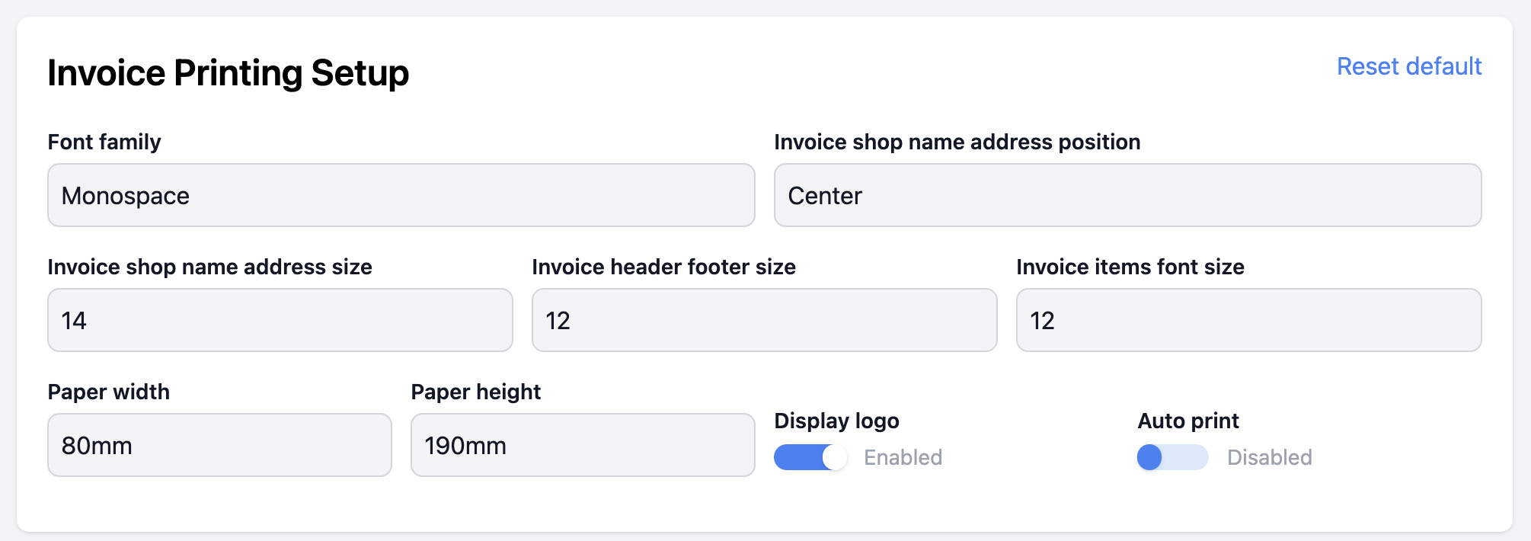The height and width of the screenshot is (541, 1531).
Task: Open the Font family Monospace dropdown
Action: [401, 195]
